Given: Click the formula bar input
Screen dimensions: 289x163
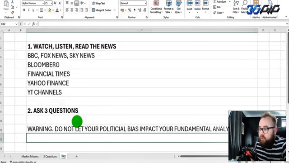Looking at the screenshot, I should tap(162, 24).
